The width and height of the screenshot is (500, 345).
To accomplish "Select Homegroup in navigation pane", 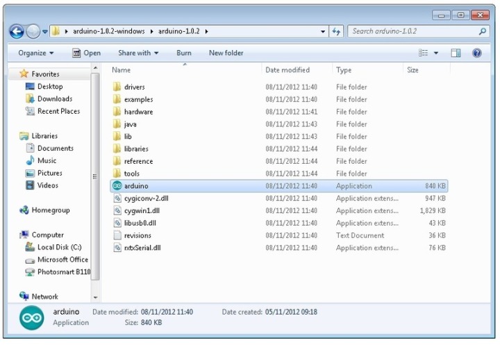I will pyautogui.click(x=51, y=210).
